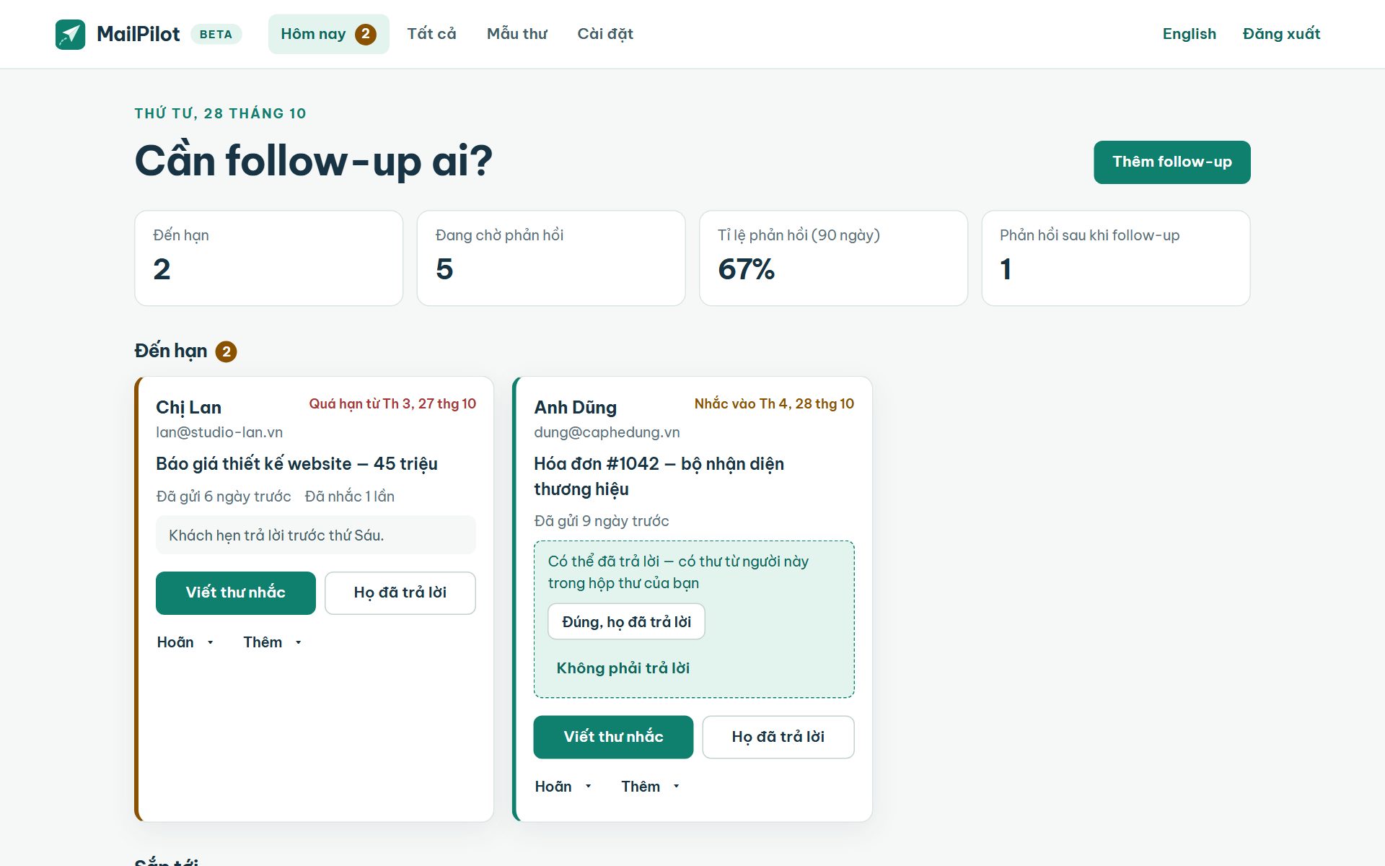Go to the Cài đặt tab
Viewport: 1385px width, 866px height.
(605, 34)
